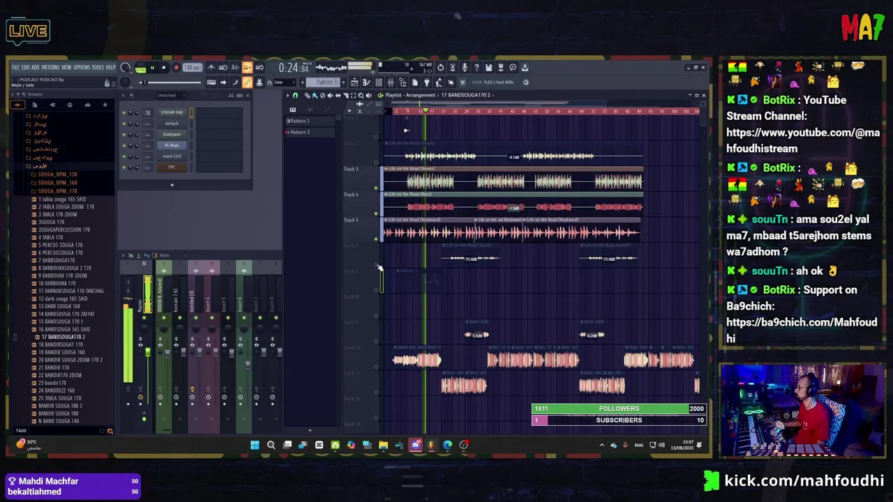Open the VIEW menu
The image size is (893, 502).
point(66,68)
